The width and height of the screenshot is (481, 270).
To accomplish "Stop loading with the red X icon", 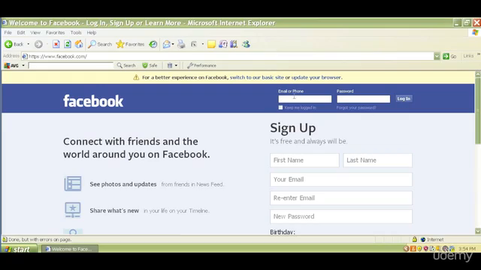I will click(56, 44).
